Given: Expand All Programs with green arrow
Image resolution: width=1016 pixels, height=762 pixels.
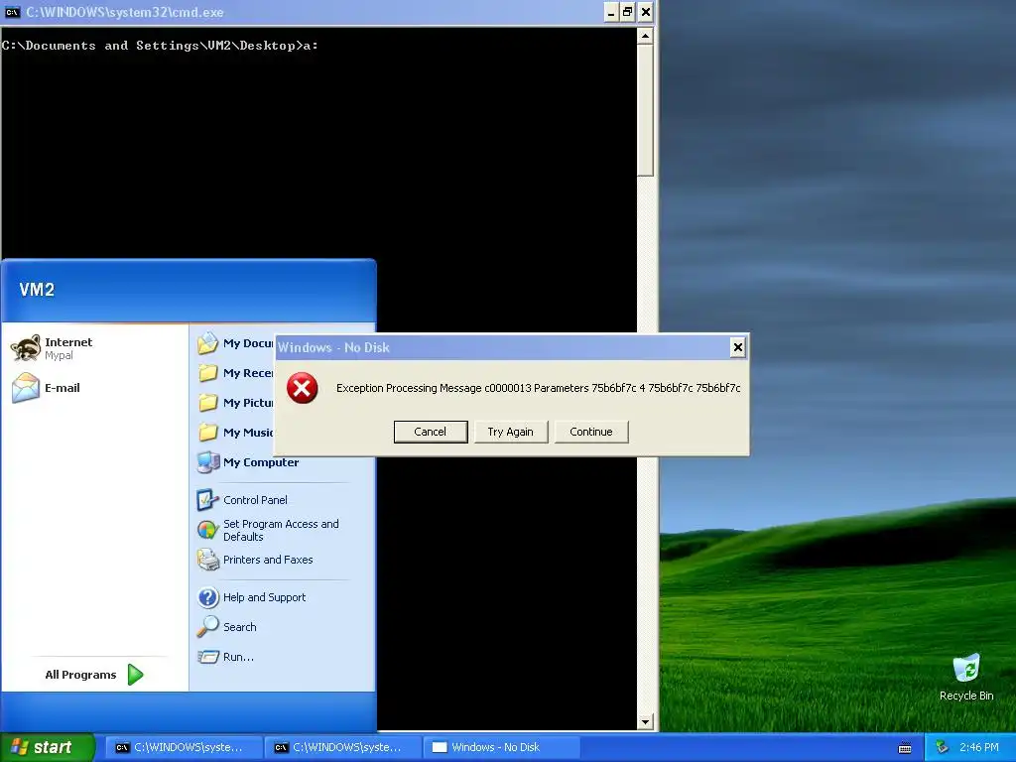Looking at the screenshot, I should (135, 675).
